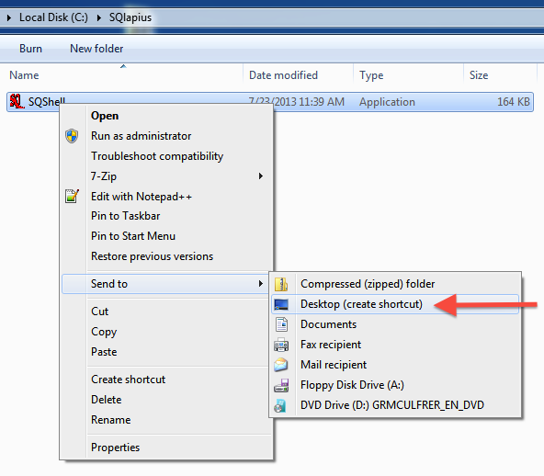Open breadcrumb arrow before Local Disk (C:)
The height and width of the screenshot is (476, 544).
9,17
